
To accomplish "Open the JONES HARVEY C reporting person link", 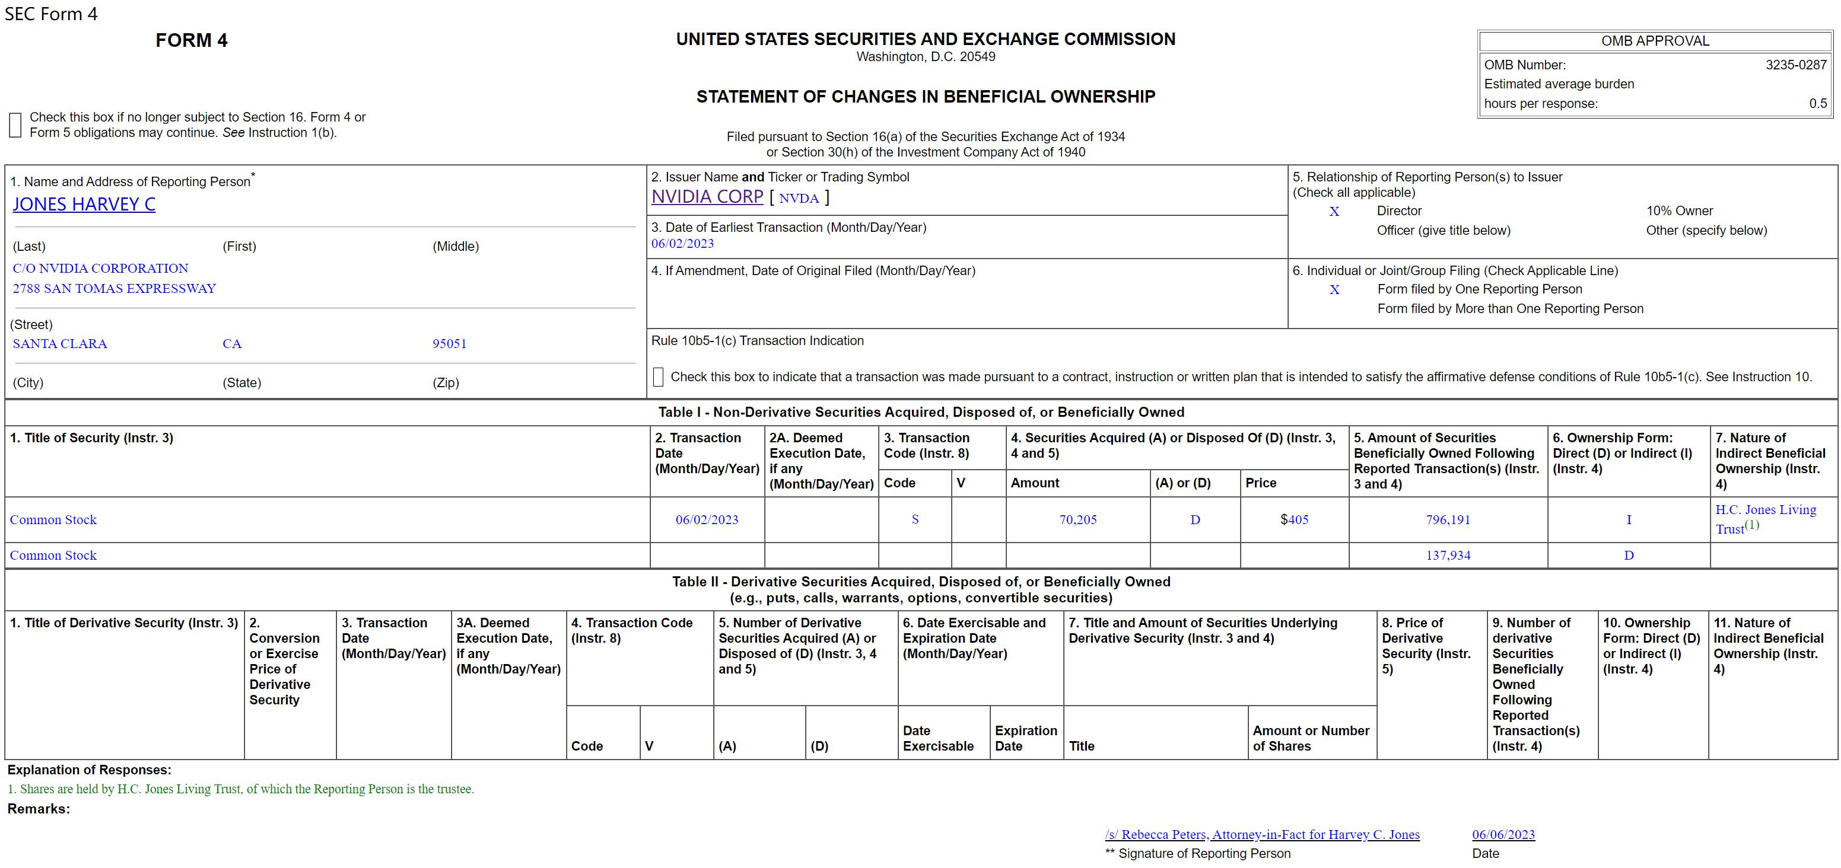I will pos(84,205).
